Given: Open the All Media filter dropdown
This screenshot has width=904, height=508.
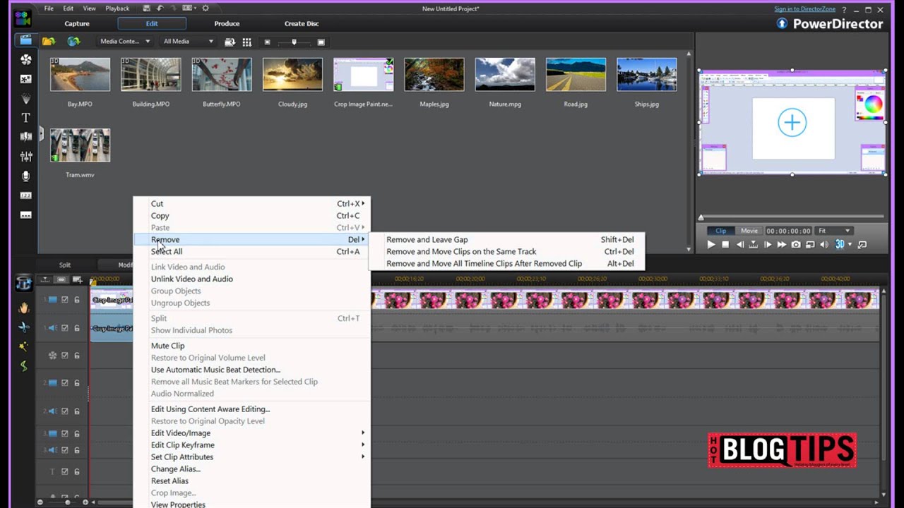Looking at the screenshot, I should [x=188, y=42].
